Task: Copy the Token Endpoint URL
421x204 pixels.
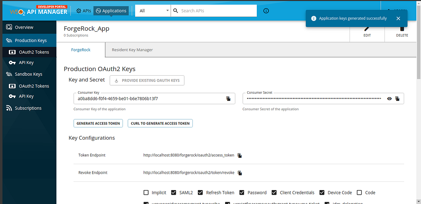Action: point(240,155)
